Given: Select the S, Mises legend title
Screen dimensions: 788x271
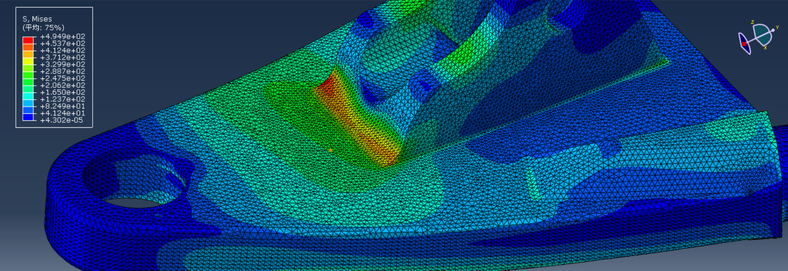Looking at the screenshot, I should point(38,19).
